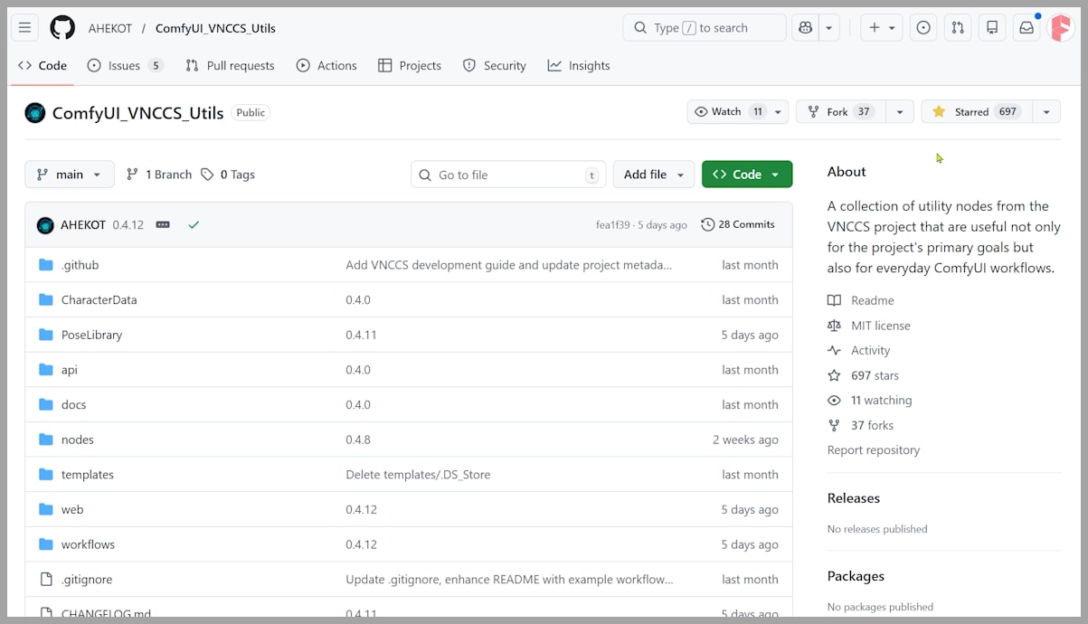
Task: Expand the green Code dropdown
Action: click(746, 175)
